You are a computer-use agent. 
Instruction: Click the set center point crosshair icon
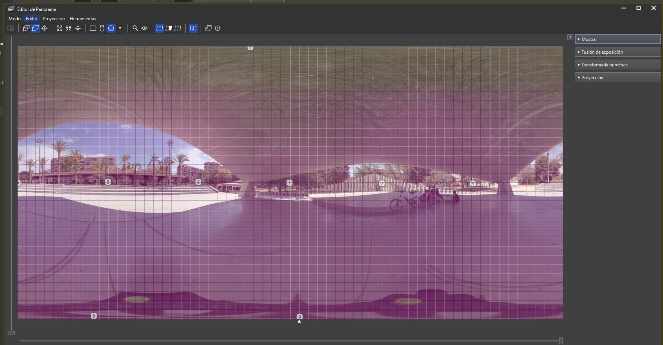(x=44, y=28)
